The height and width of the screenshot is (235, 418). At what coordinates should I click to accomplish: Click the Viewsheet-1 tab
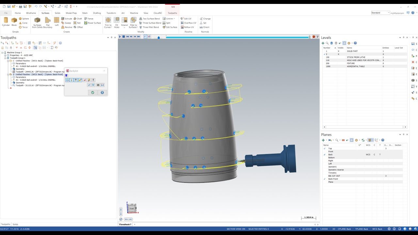[125, 224]
